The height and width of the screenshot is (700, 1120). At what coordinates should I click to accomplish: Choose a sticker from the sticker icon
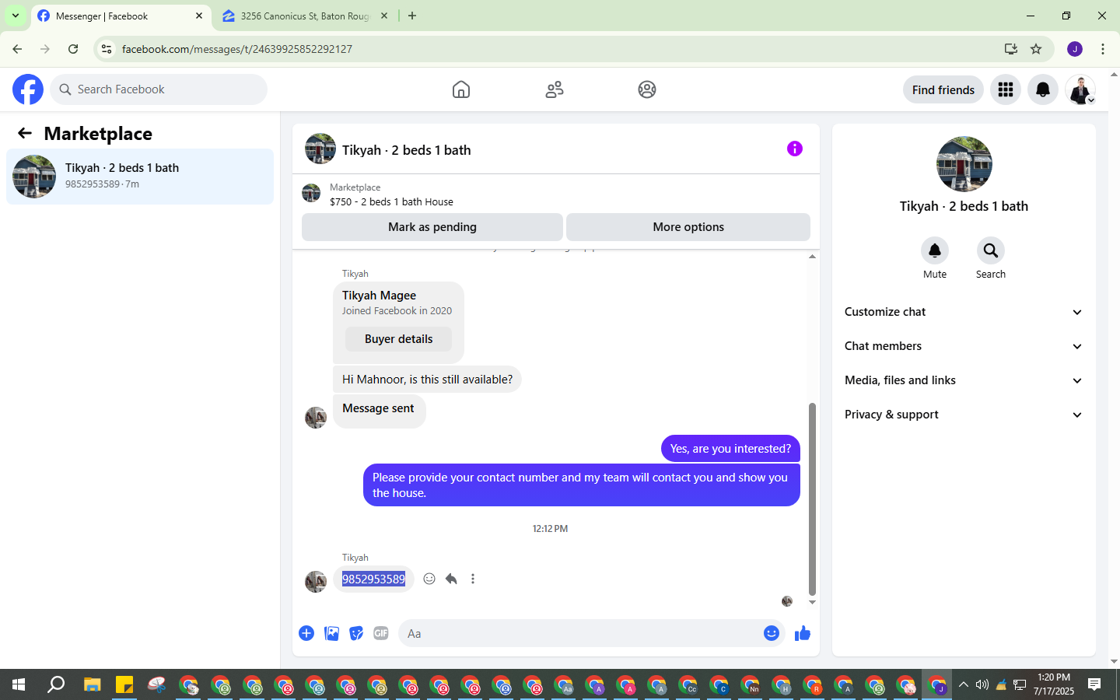[356, 633]
